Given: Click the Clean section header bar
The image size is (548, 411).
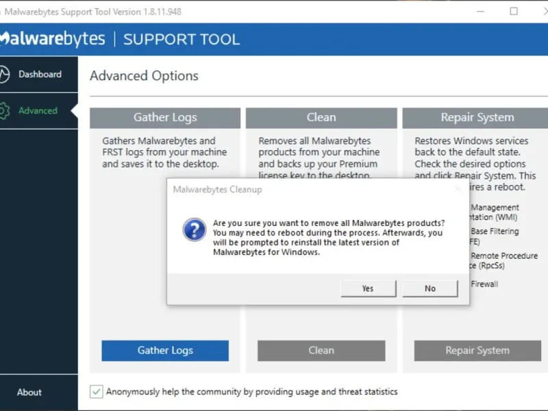Looking at the screenshot, I should click(321, 117).
